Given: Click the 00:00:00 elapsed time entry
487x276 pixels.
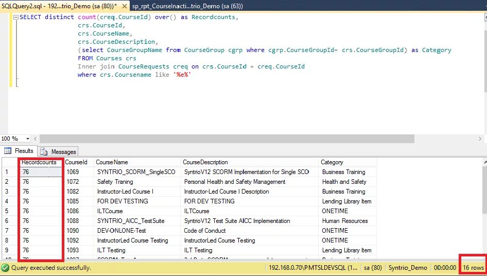Looking at the screenshot, I should [x=445, y=268].
